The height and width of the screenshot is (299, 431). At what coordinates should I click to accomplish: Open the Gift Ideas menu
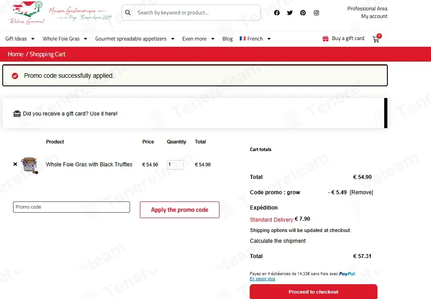tap(16, 39)
